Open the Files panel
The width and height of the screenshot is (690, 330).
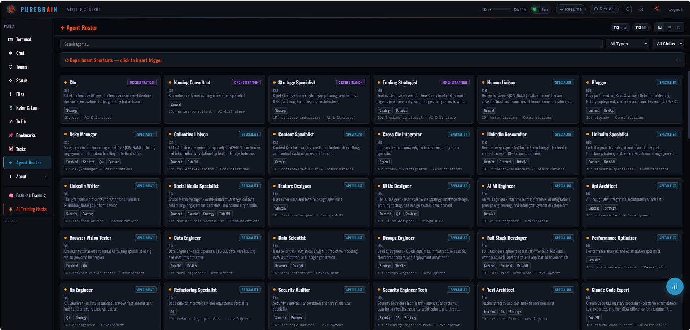[27, 94]
